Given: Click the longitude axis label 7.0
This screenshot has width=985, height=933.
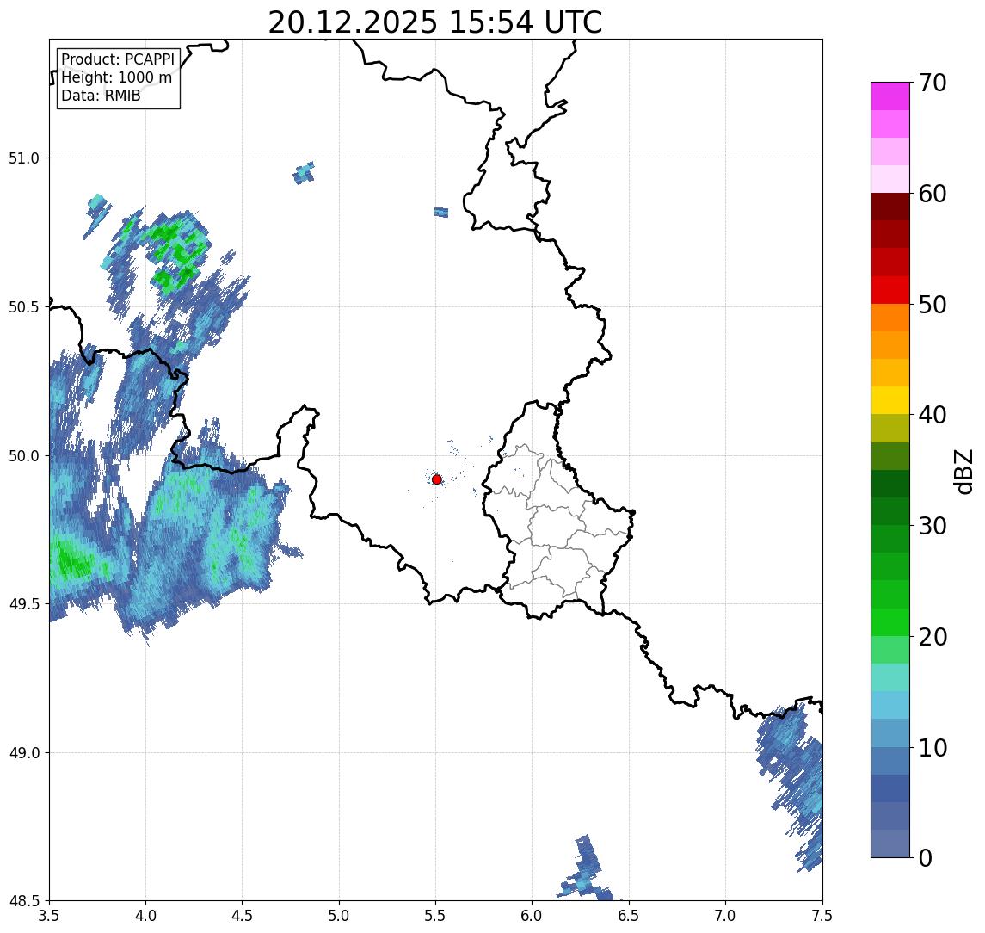Looking at the screenshot, I should pyautogui.click(x=726, y=916).
